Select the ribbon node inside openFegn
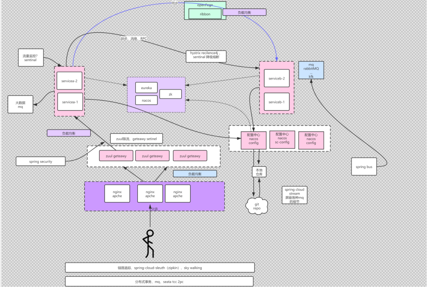Screen dimensions: 427x287 205,14
